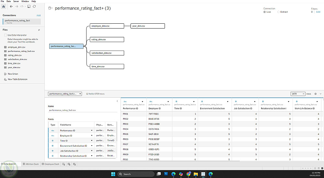
Task: Click the Abc type icon in the Employee ID field row
Action: pos(53,136)
